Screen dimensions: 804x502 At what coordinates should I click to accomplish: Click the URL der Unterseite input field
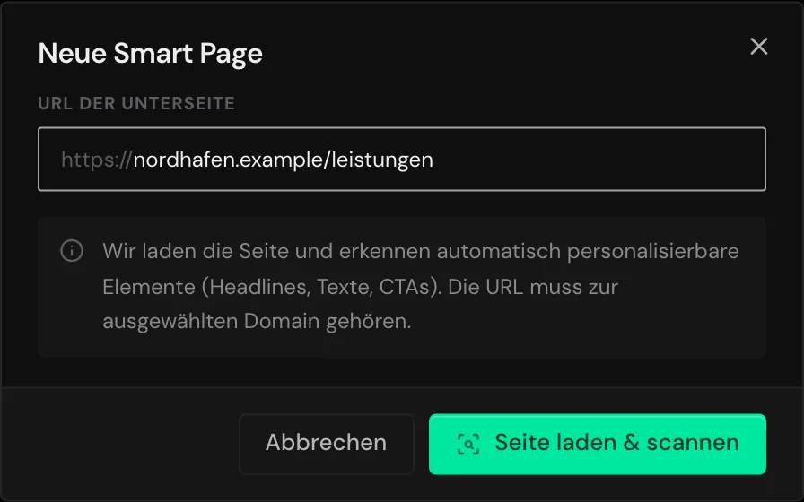point(402,160)
